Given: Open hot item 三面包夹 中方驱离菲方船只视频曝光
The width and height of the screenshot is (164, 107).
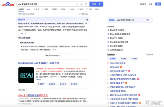Looking at the screenshot, I should click(x=124, y=103).
